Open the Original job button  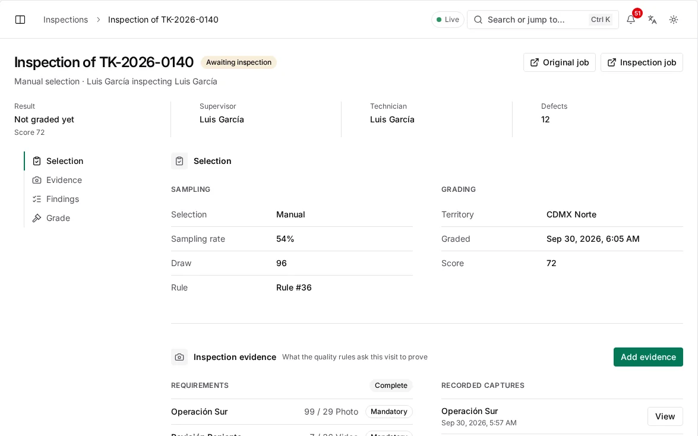pos(560,62)
